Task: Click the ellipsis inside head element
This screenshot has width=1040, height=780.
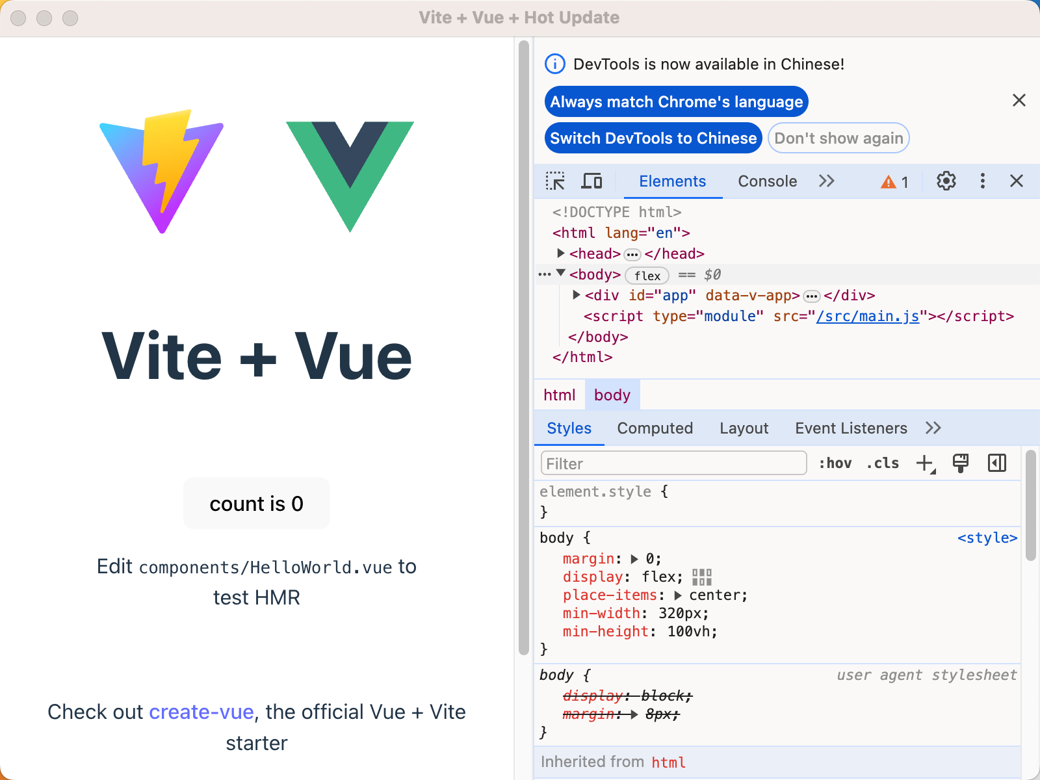Action: coord(632,254)
